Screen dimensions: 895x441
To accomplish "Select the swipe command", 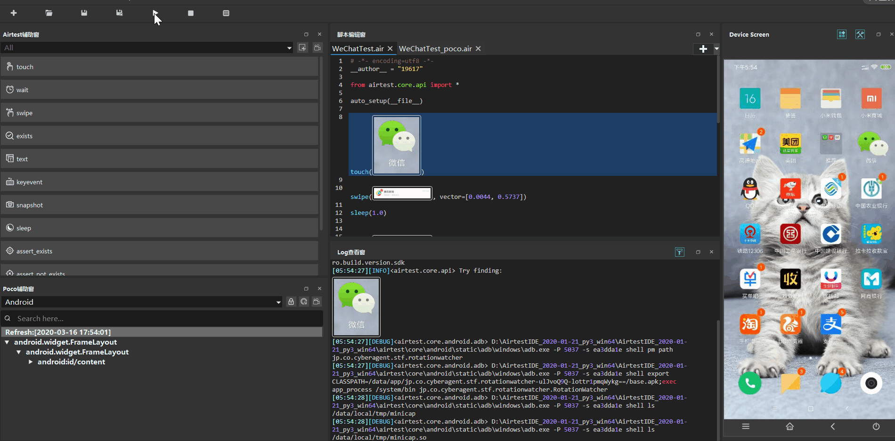I will pyautogui.click(x=159, y=113).
